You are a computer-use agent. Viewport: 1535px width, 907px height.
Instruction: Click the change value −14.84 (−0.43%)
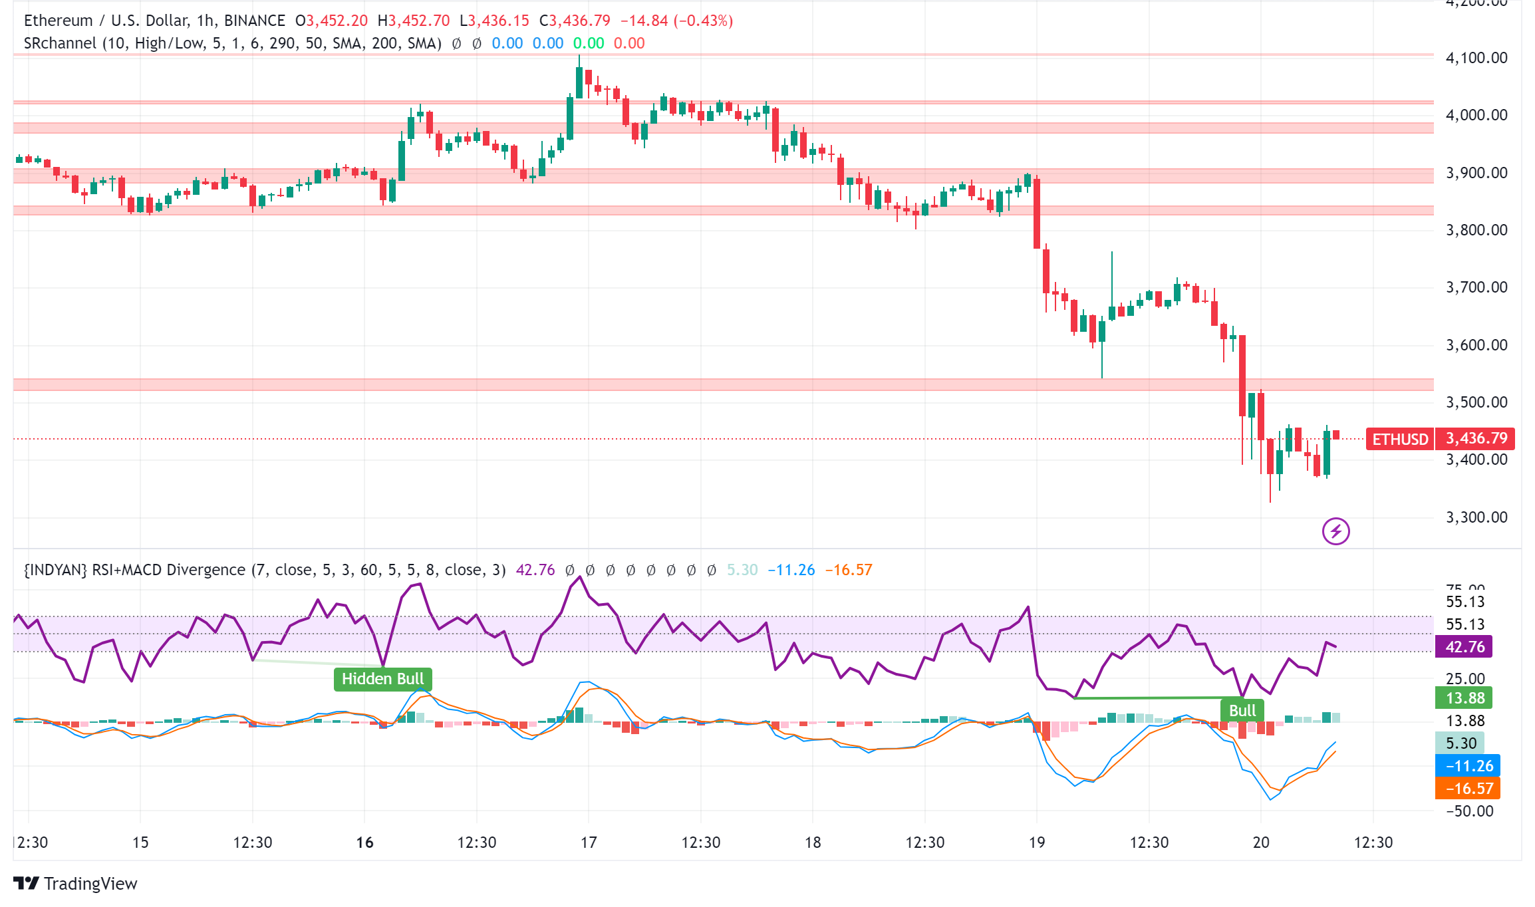tap(676, 21)
